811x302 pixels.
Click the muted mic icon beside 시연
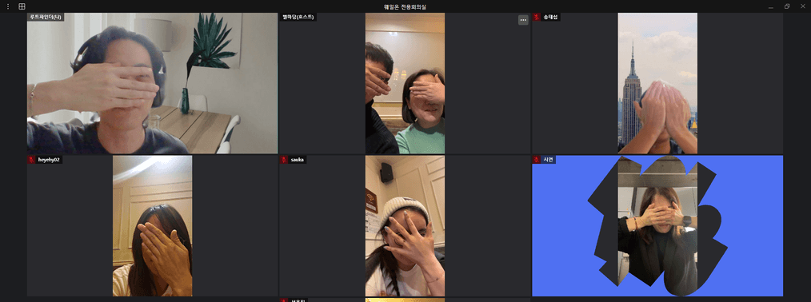coord(537,160)
